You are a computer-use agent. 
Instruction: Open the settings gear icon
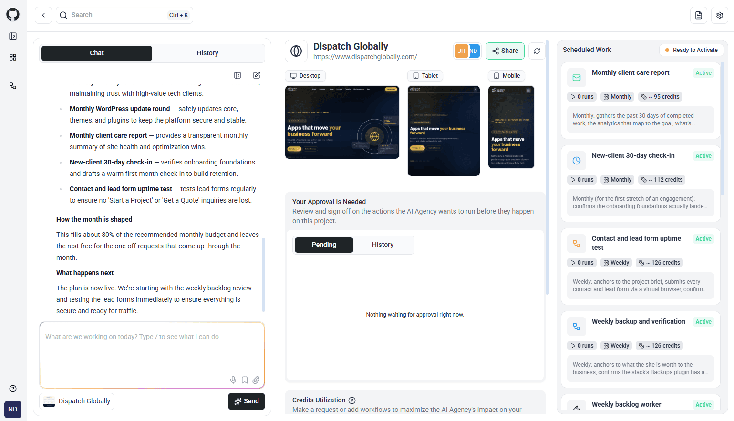(720, 15)
